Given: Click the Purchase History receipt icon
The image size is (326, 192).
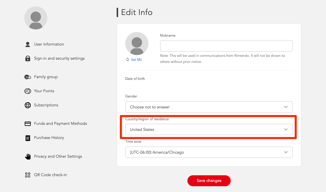Looking at the screenshot, I should [x=28, y=138].
